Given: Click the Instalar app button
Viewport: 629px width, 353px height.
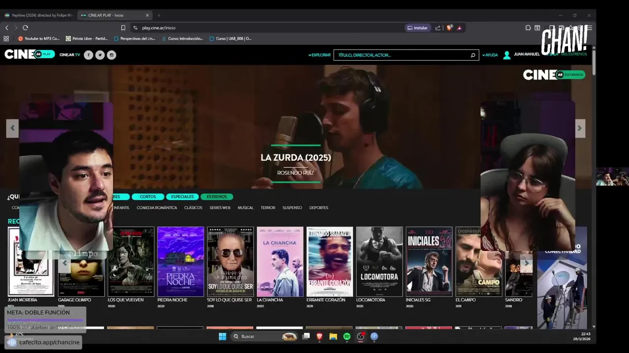Looking at the screenshot, I should (x=418, y=28).
